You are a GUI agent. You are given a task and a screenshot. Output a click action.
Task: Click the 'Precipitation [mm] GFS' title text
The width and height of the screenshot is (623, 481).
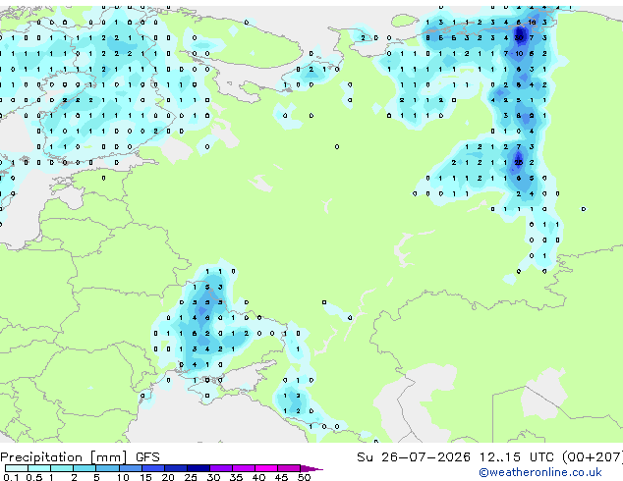point(80,457)
